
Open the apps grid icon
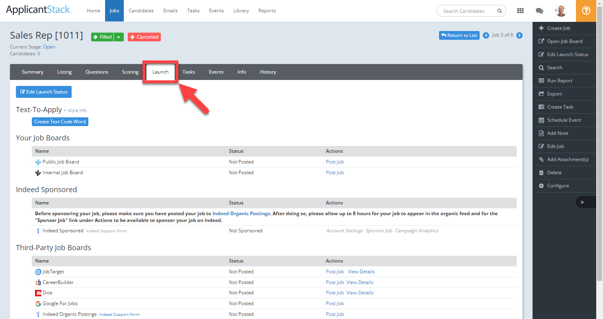[520, 11]
